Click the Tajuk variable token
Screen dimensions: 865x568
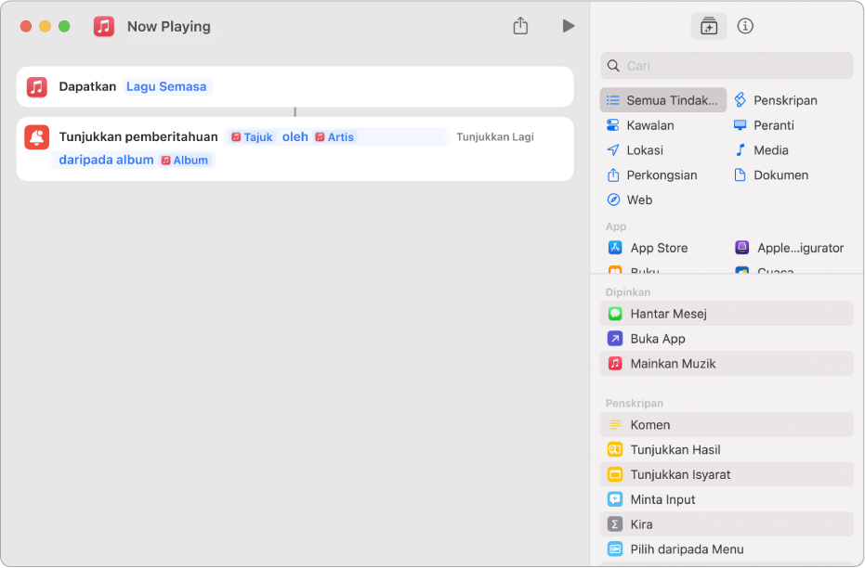click(x=252, y=137)
